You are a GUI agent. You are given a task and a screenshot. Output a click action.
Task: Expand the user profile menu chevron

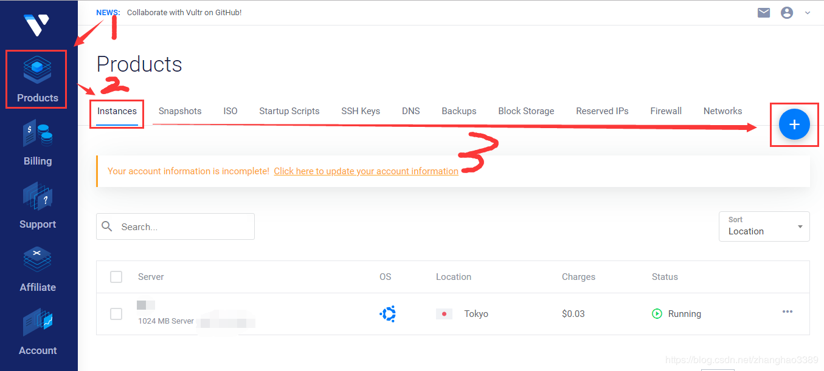[x=808, y=12]
